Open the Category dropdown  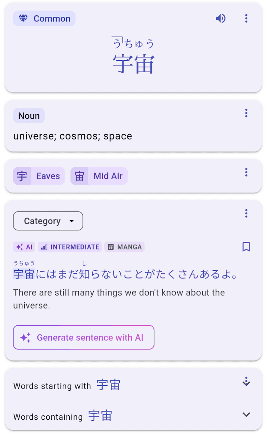point(48,221)
